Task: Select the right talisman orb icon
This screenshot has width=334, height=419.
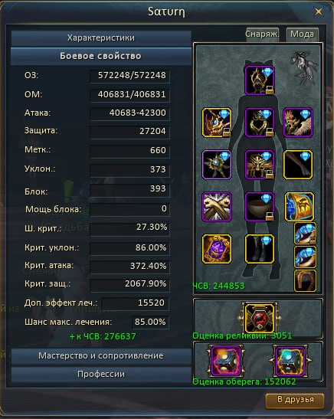Action: (x=290, y=361)
